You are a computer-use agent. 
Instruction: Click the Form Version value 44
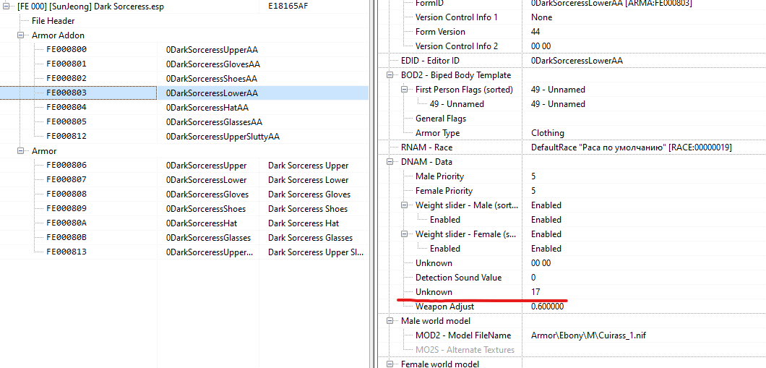tap(535, 32)
